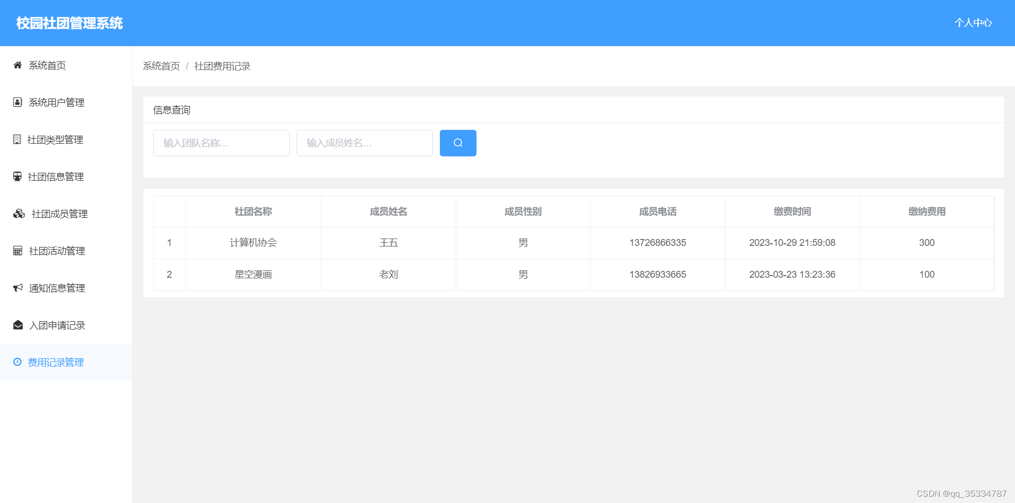Click the 缴费时间 column header
The width and height of the screenshot is (1015, 503).
click(792, 211)
